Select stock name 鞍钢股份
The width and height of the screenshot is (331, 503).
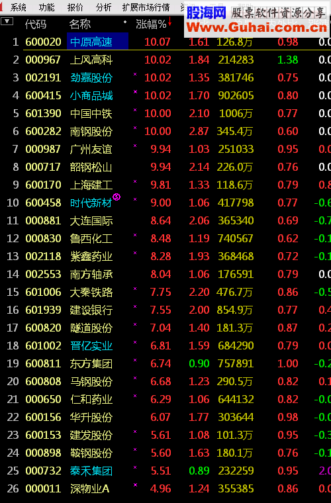pyautogui.click(x=91, y=453)
